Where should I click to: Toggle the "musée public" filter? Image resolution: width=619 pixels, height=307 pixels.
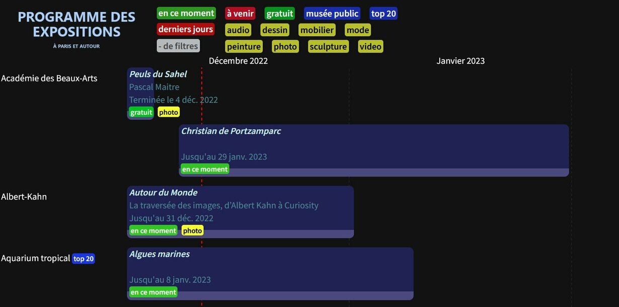(332, 14)
